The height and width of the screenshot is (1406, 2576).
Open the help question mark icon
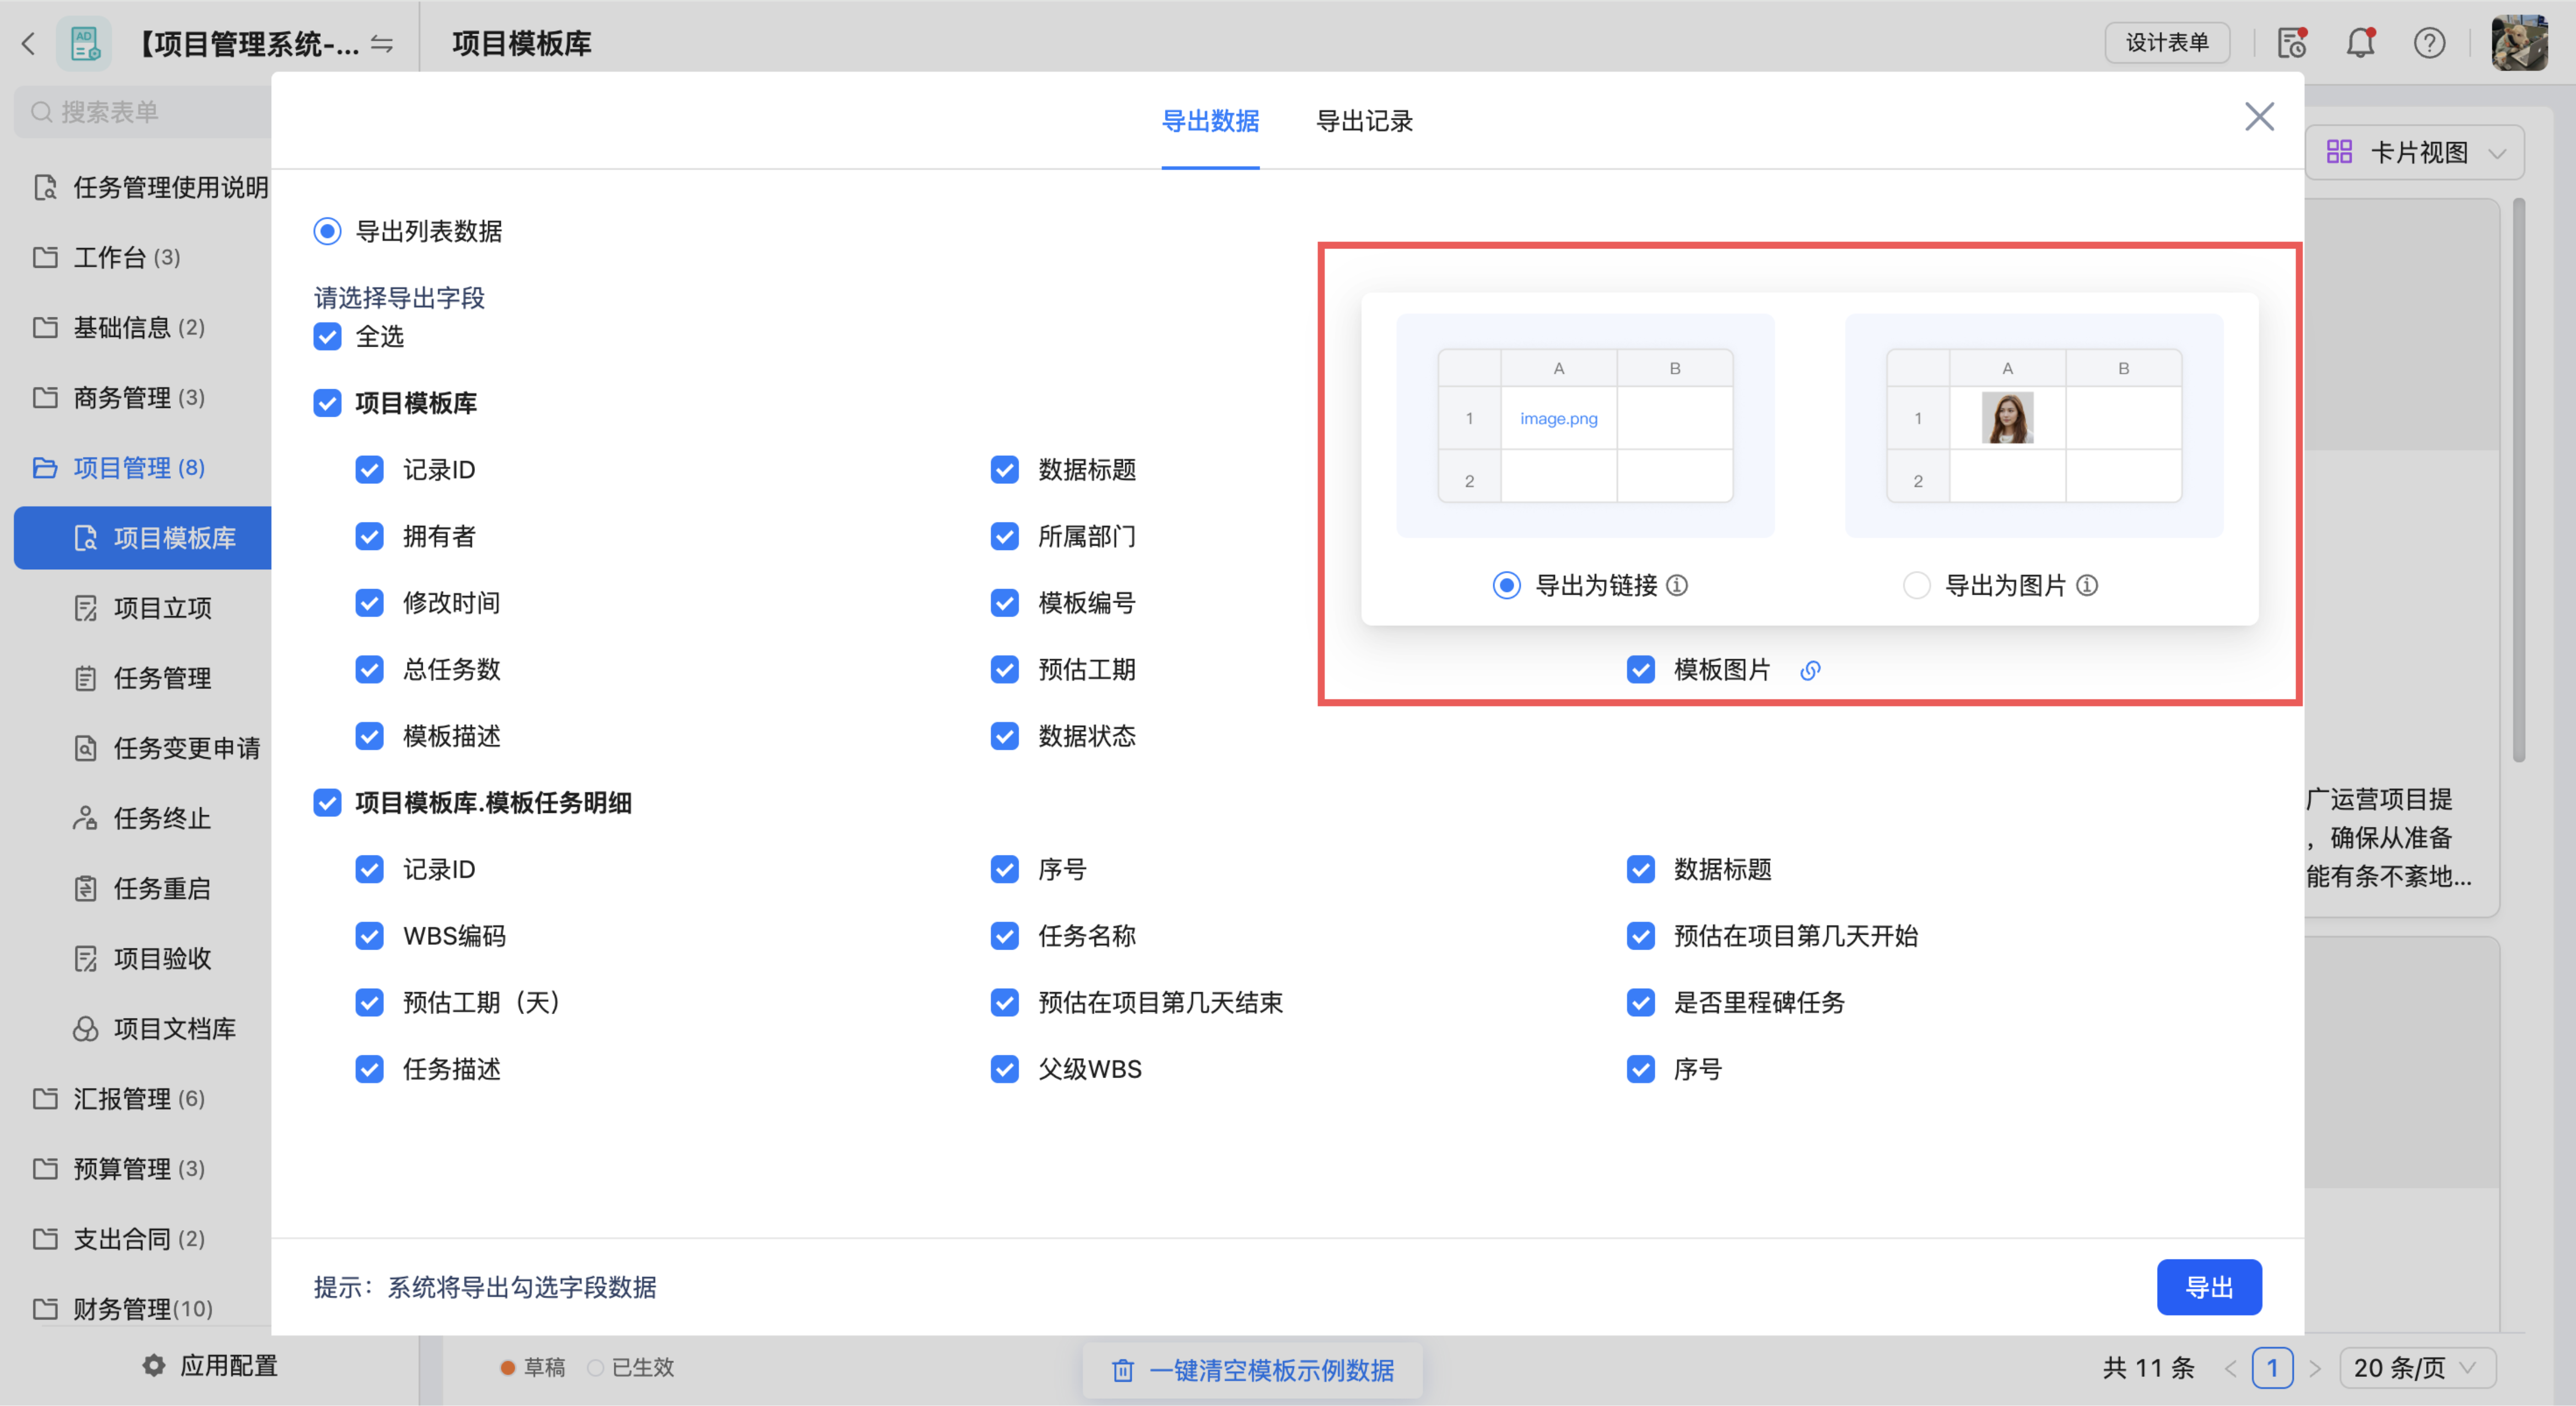coord(2429,43)
